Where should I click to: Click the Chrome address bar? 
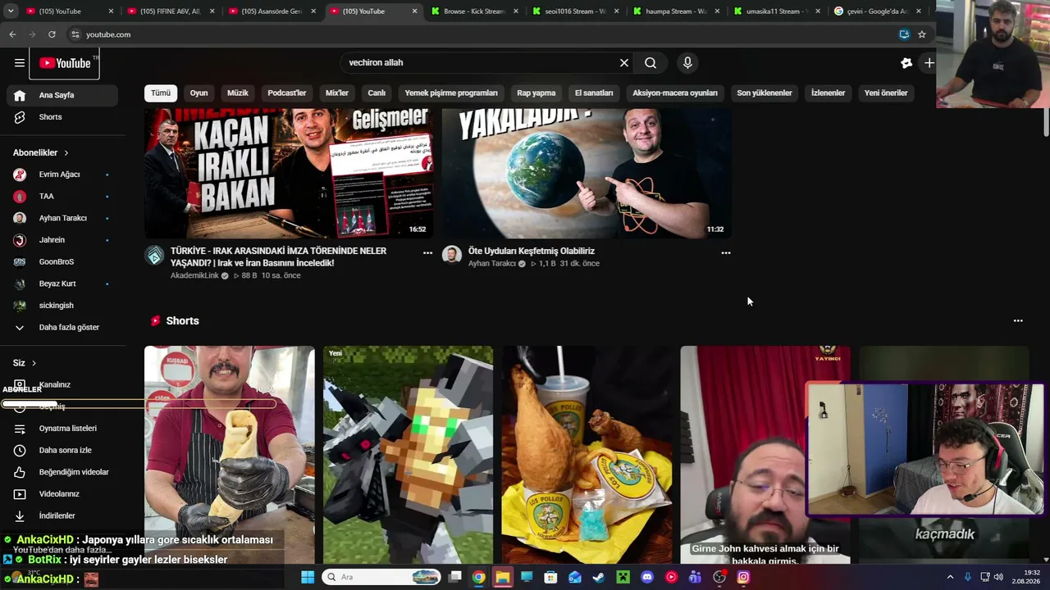coord(484,34)
